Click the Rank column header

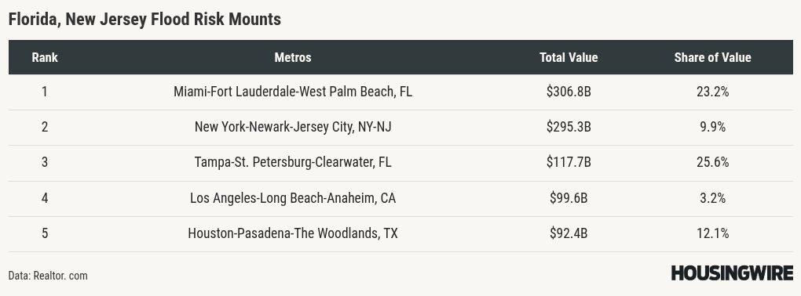tap(45, 57)
